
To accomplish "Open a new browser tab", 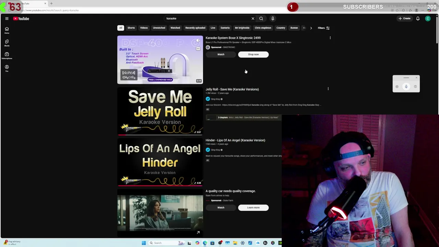I will [51, 3].
